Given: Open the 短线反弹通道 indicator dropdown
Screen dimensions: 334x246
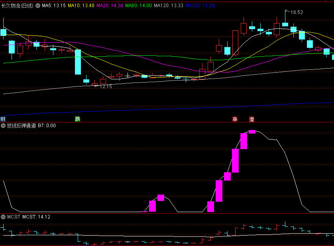Looking at the screenshot, I should pyautogui.click(x=3, y=126).
